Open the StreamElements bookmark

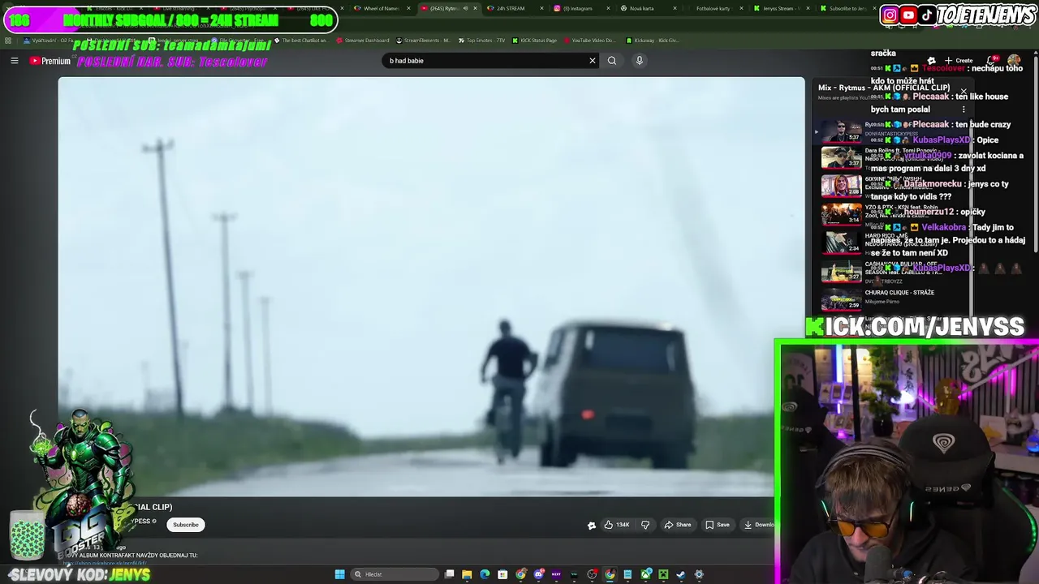pos(422,40)
